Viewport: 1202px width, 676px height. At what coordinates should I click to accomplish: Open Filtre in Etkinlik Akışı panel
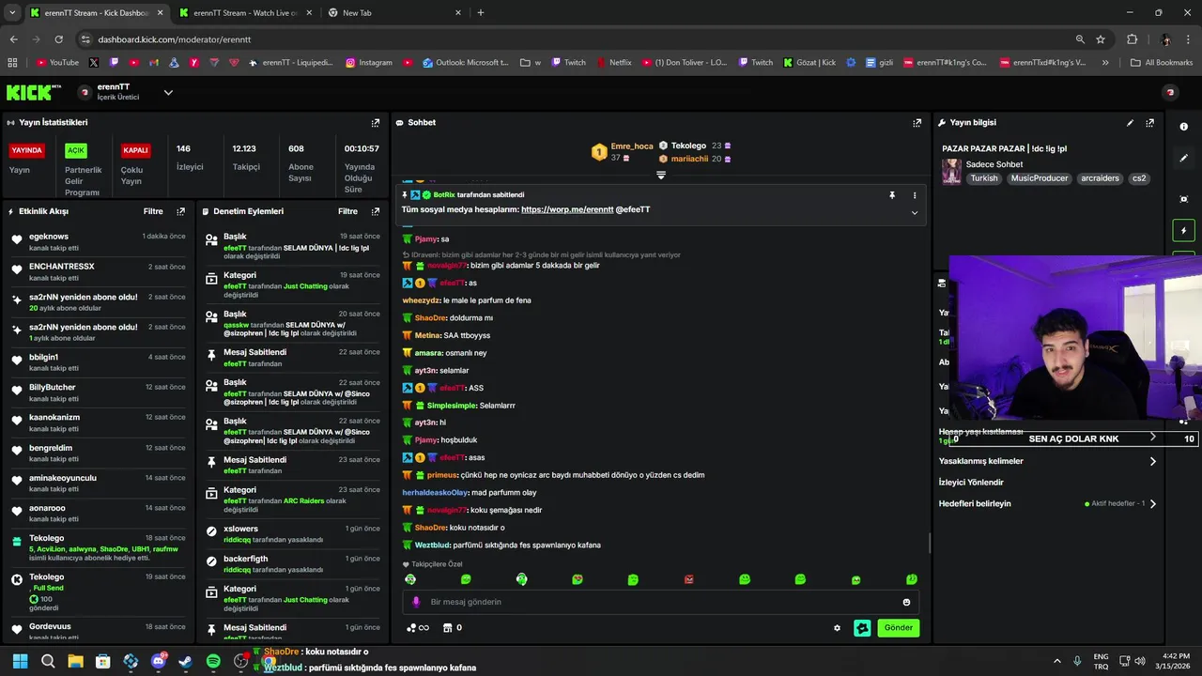click(x=153, y=212)
